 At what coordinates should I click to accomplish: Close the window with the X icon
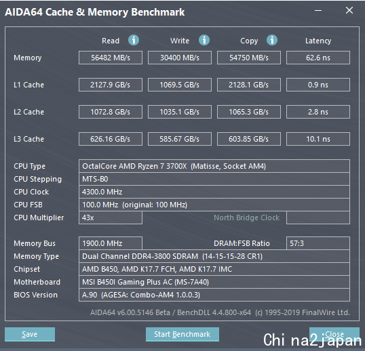[x=349, y=10]
